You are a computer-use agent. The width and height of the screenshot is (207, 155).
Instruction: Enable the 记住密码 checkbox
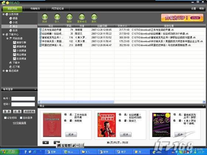coord(5,118)
